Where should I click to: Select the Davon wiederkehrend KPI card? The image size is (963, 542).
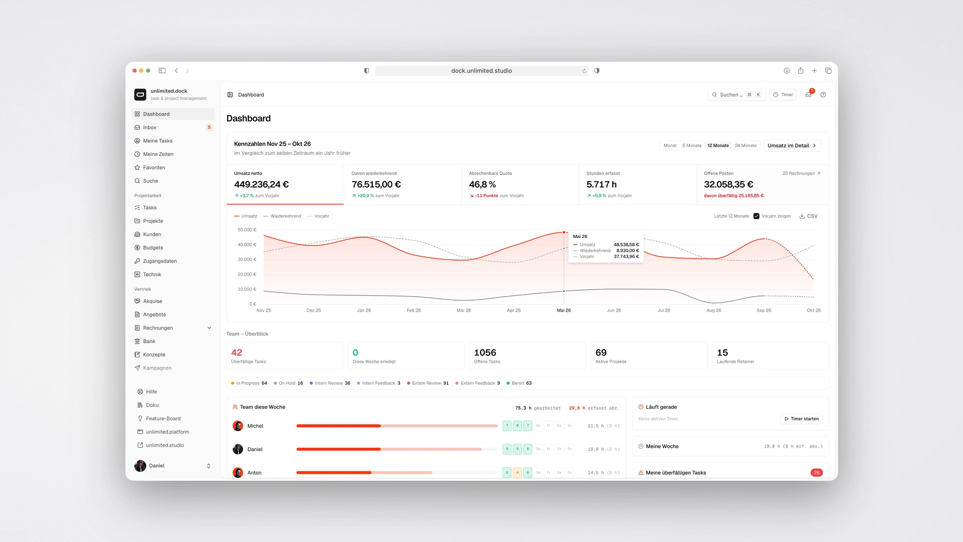[403, 185]
